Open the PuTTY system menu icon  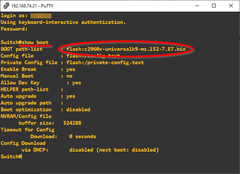5,6
